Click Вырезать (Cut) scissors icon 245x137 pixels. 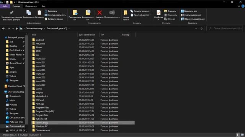[46, 11]
